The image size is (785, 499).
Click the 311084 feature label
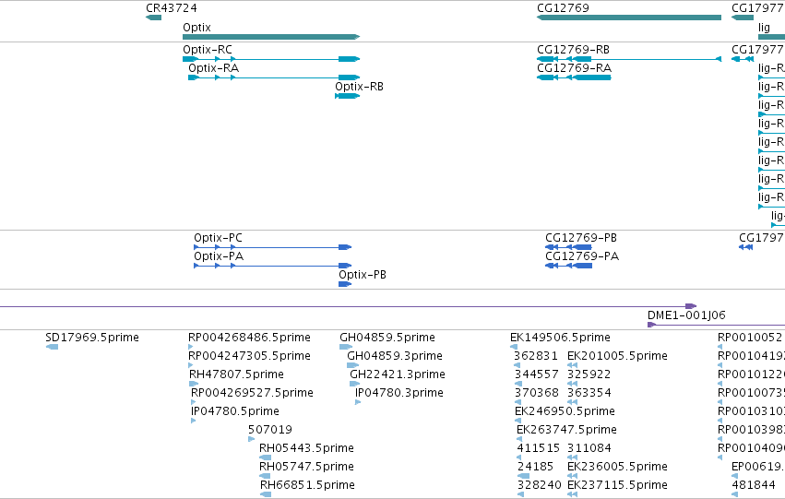pyautogui.click(x=589, y=448)
